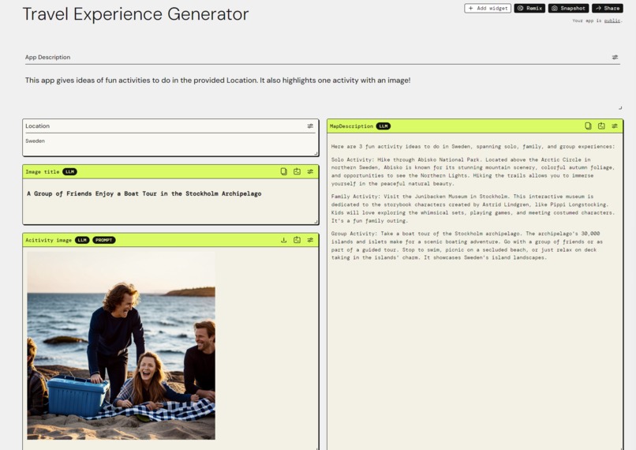636x450 pixels.
Task: Copy the Image title widget text
Action: (284, 171)
